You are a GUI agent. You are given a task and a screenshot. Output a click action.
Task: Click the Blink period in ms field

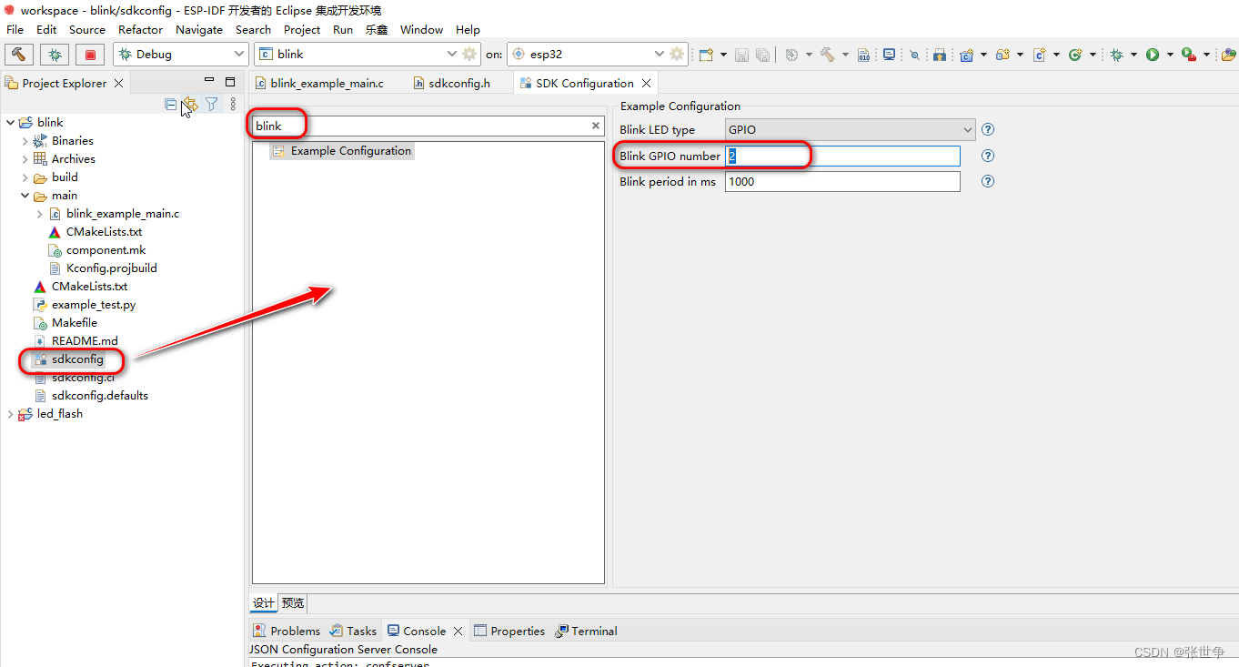[x=842, y=181]
